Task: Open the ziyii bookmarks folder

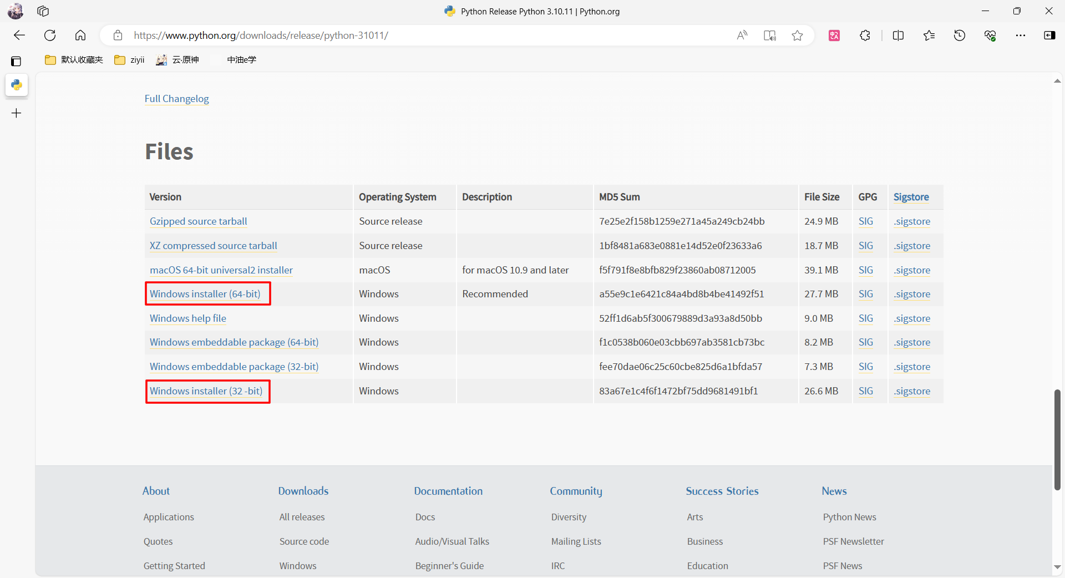Action: 130,60
